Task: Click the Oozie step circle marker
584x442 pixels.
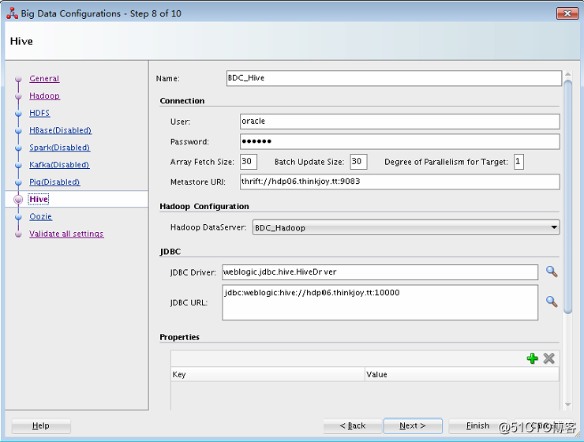Action: coord(18,217)
